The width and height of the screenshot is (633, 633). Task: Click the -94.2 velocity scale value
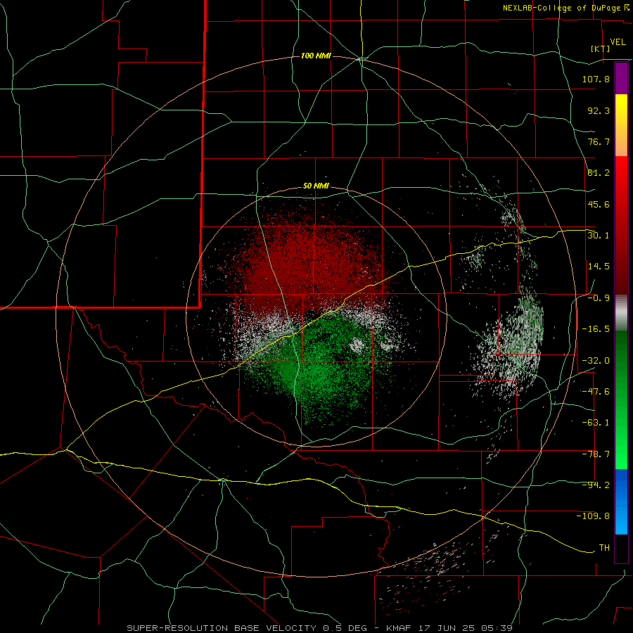pyautogui.click(x=596, y=485)
